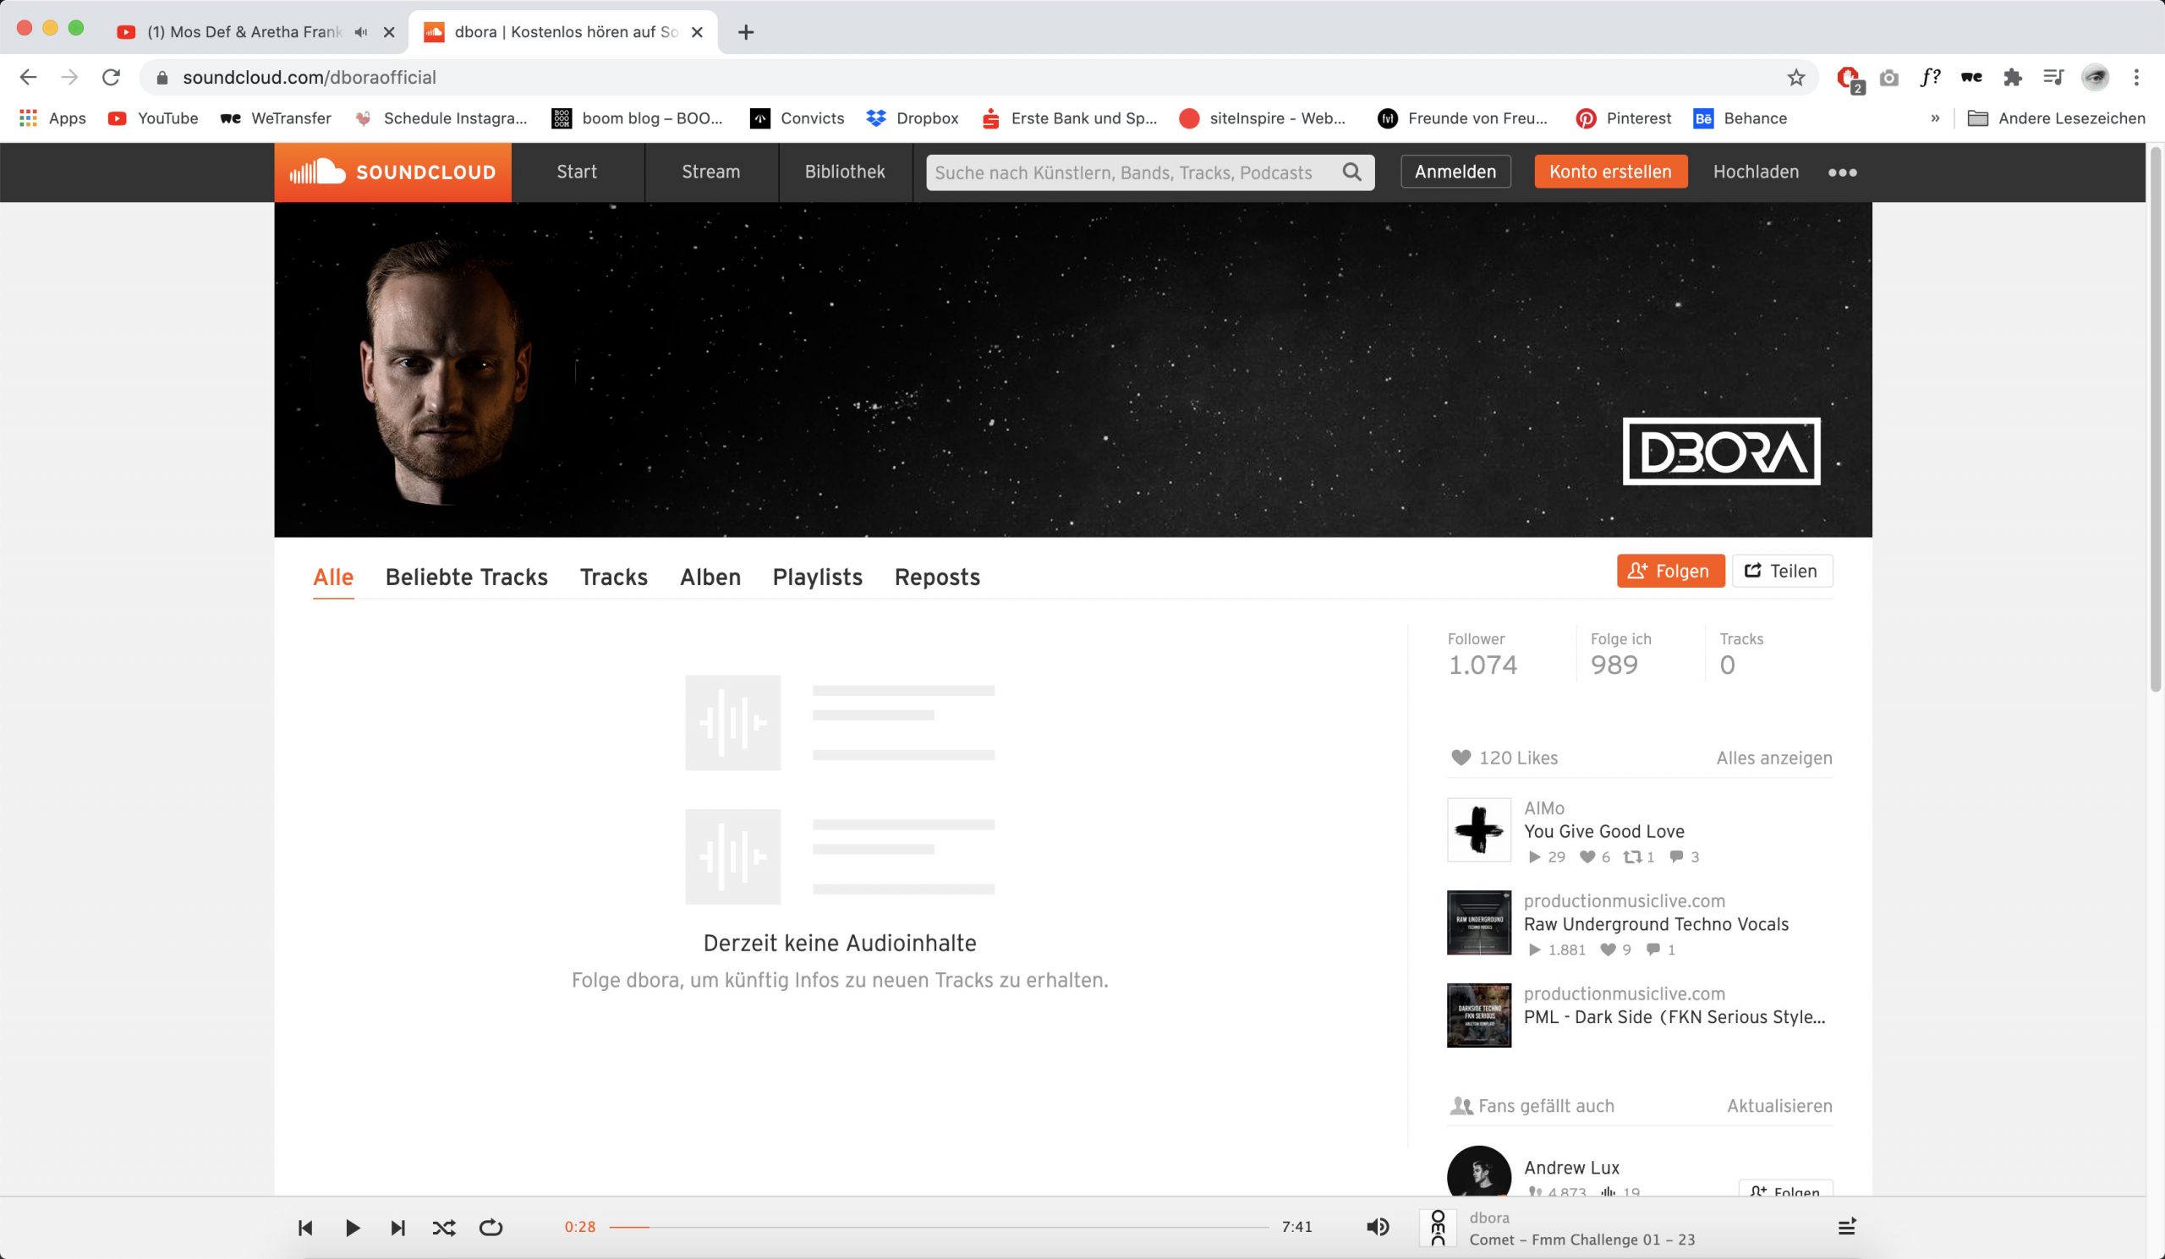Expand hidden bookmarks chevron
This screenshot has height=1259, width=2165.
(1935, 118)
